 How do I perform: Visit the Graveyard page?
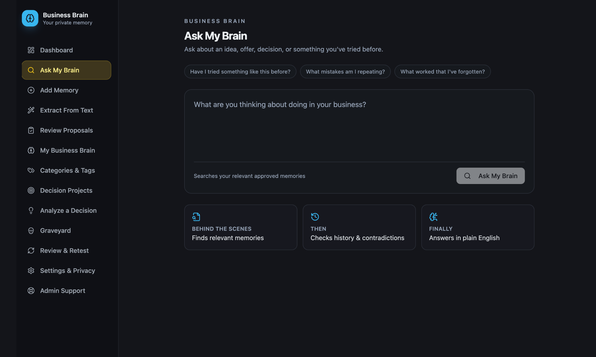(x=66, y=231)
